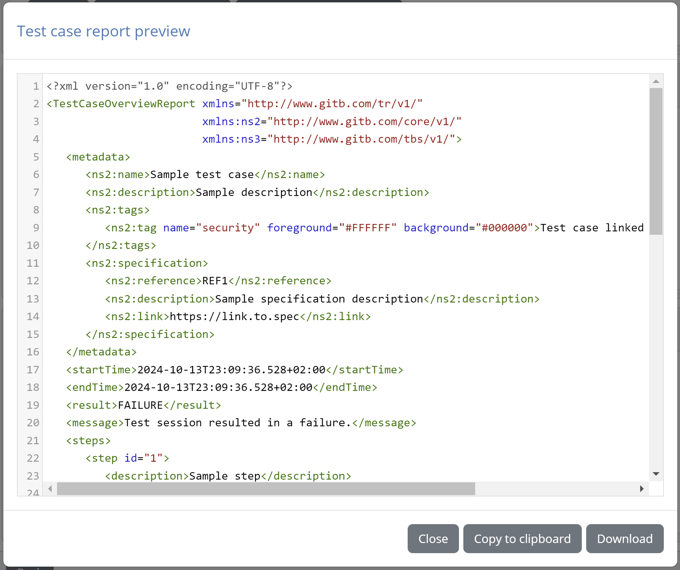The height and width of the screenshot is (570, 680).
Task: Click line number 23 in the gutter
Action: point(33,476)
